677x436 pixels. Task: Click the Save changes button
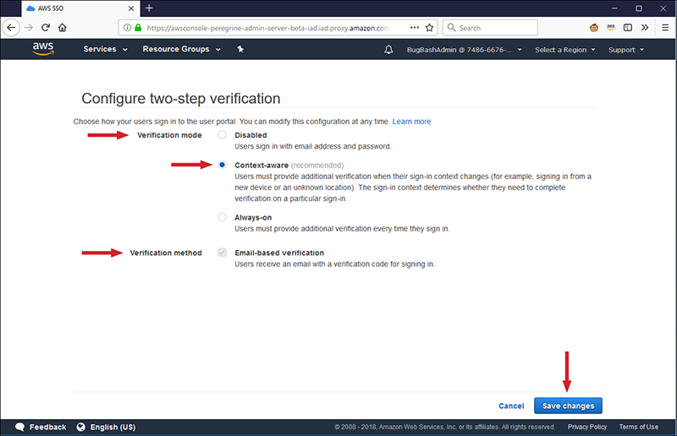point(568,406)
